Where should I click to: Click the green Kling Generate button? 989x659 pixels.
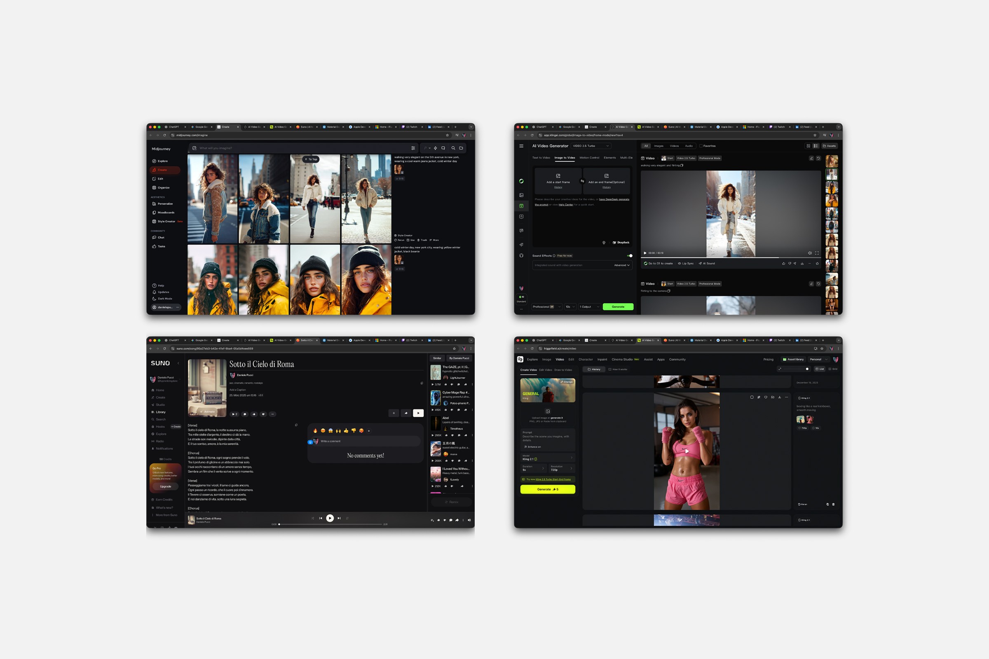(618, 307)
